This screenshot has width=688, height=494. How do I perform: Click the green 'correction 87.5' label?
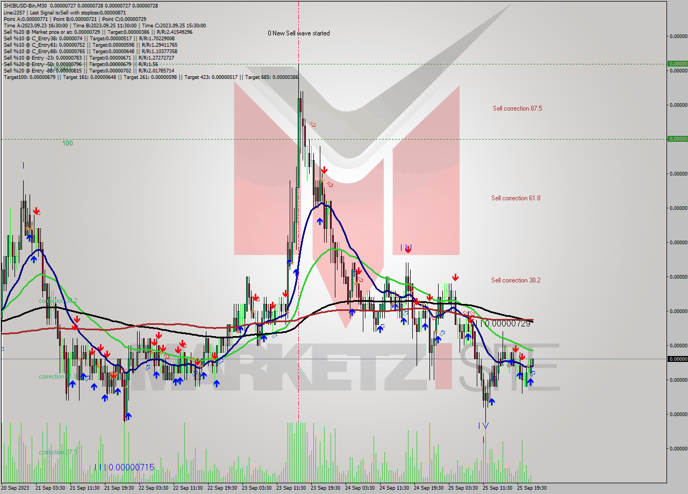coord(58,452)
